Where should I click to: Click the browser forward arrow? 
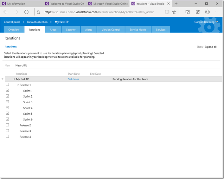(16, 12)
